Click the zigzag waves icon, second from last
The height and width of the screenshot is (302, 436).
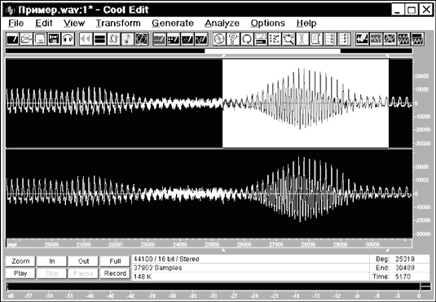click(x=403, y=39)
